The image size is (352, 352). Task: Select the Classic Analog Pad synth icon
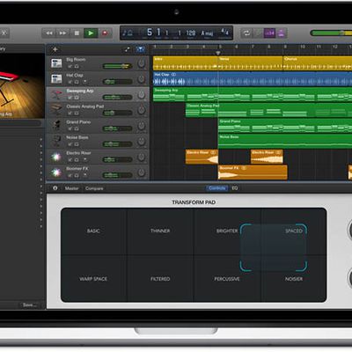tap(56, 110)
